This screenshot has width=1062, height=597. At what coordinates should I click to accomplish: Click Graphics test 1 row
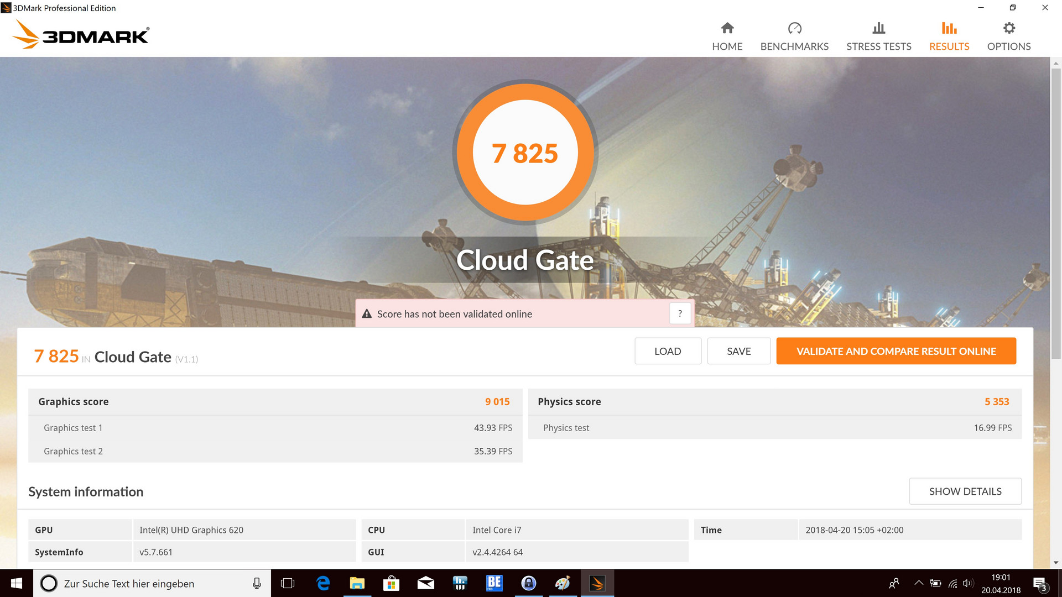point(275,428)
